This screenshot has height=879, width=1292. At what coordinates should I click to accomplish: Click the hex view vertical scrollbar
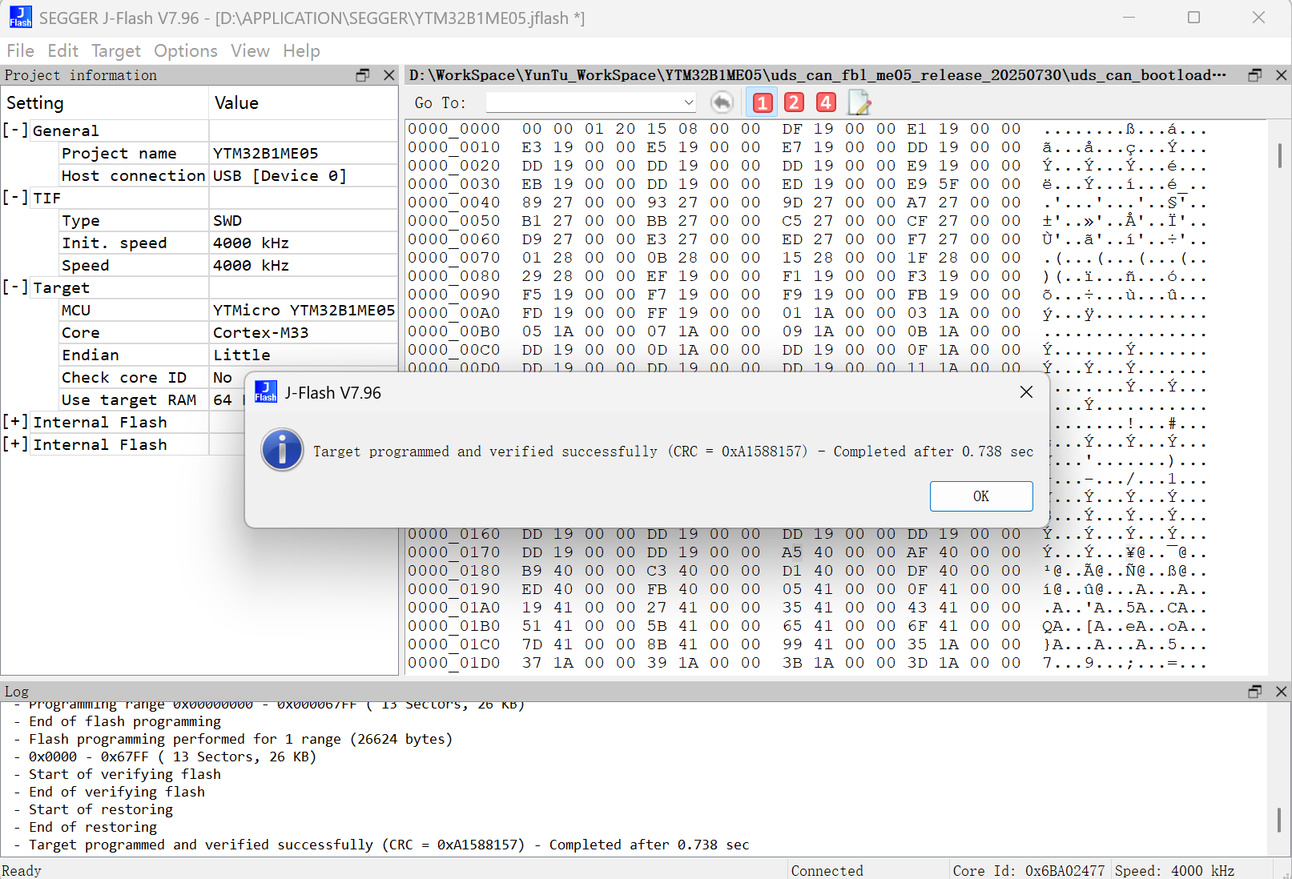(1279, 155)
